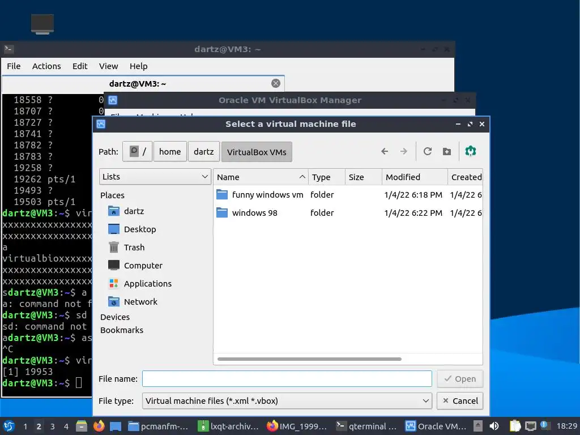The image size is (580, 435).
Task: Click the 18:29 panel clock
Action: (x=567, y=426)
